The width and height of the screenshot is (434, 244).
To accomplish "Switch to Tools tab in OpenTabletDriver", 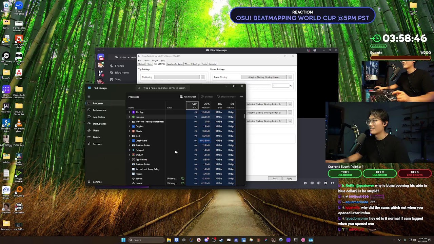I will [x=204, y=64].
